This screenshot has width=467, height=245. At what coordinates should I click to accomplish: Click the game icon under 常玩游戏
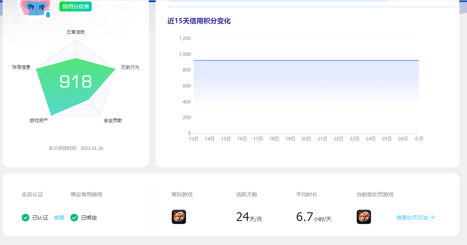point(179,217)
